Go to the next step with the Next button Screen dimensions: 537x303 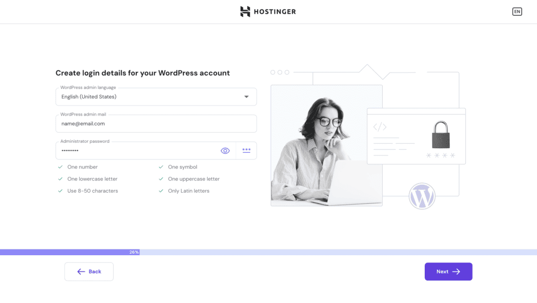click(448, 271)
